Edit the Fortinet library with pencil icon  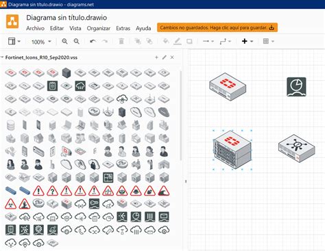pos(165,57)
